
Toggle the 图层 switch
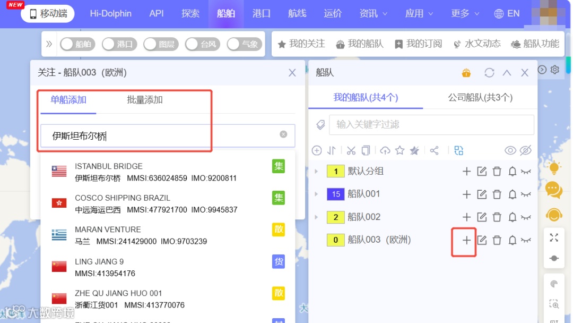point(161,44)
